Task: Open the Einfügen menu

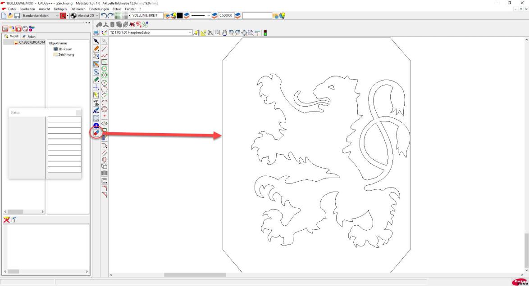Action: (60, 9)
